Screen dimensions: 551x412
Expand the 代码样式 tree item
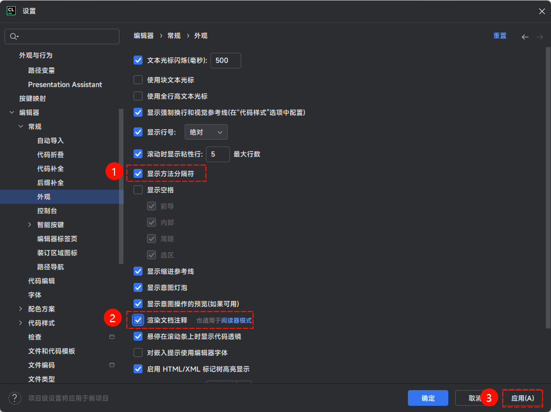pos(21,322)
